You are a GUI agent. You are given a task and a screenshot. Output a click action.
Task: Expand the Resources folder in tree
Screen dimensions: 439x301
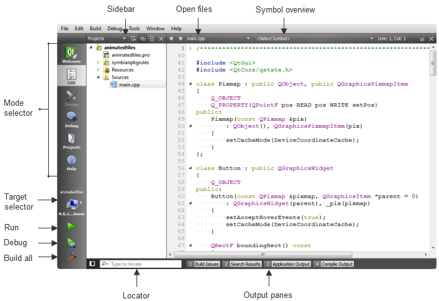click(98, 69)
